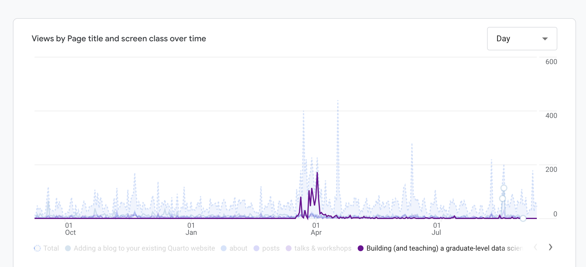Toggle the 'posts' series label
This screenshot has height=267, width=586.
click(271, 248)
